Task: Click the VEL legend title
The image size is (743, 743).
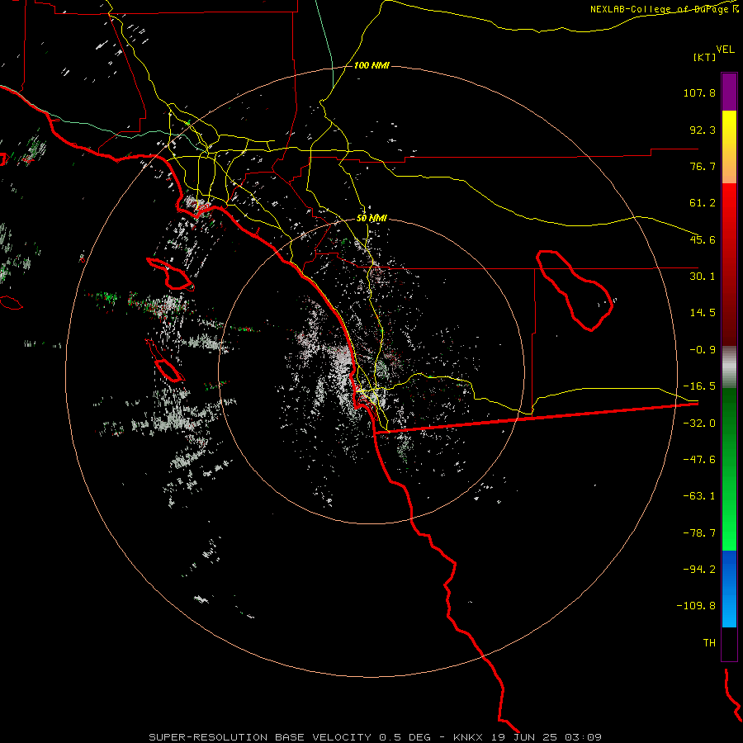Action: 725,50
